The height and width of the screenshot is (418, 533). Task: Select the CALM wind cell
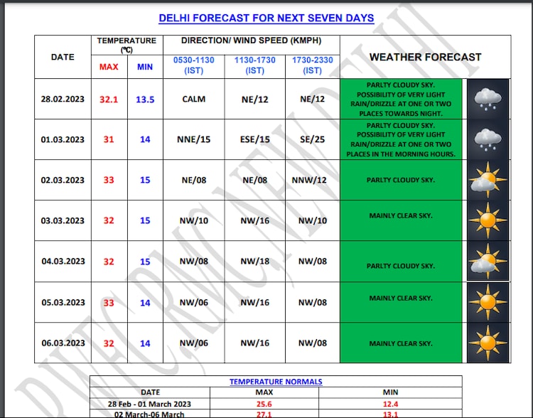point(193,99)
